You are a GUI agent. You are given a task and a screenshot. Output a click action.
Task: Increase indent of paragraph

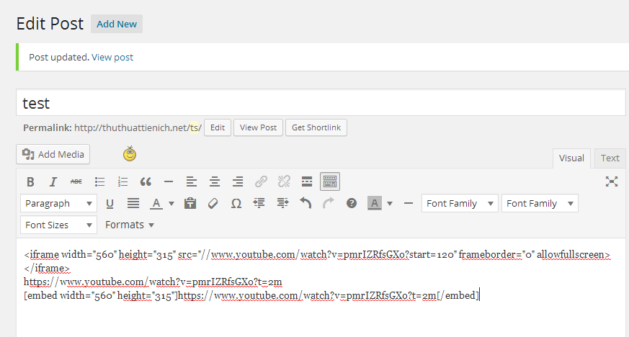(x=282, y=204)
